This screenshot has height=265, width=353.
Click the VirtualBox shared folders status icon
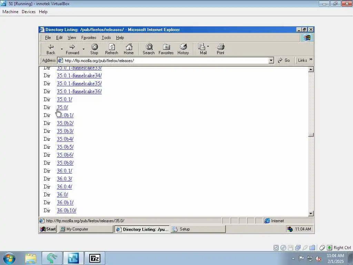312,248
